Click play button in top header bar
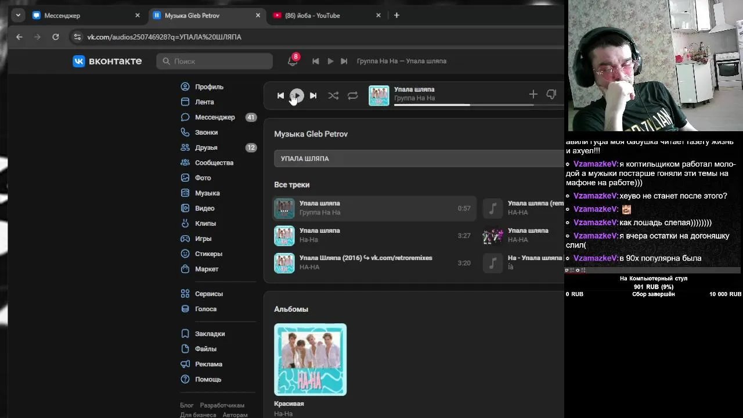Viewport: 743px width, 418px height. click(x=330, y=61)
